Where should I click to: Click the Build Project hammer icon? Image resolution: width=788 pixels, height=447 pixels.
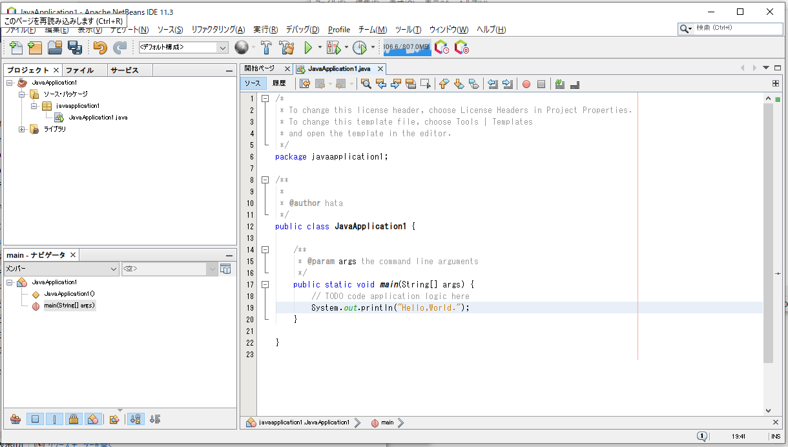tap(266, 47)
